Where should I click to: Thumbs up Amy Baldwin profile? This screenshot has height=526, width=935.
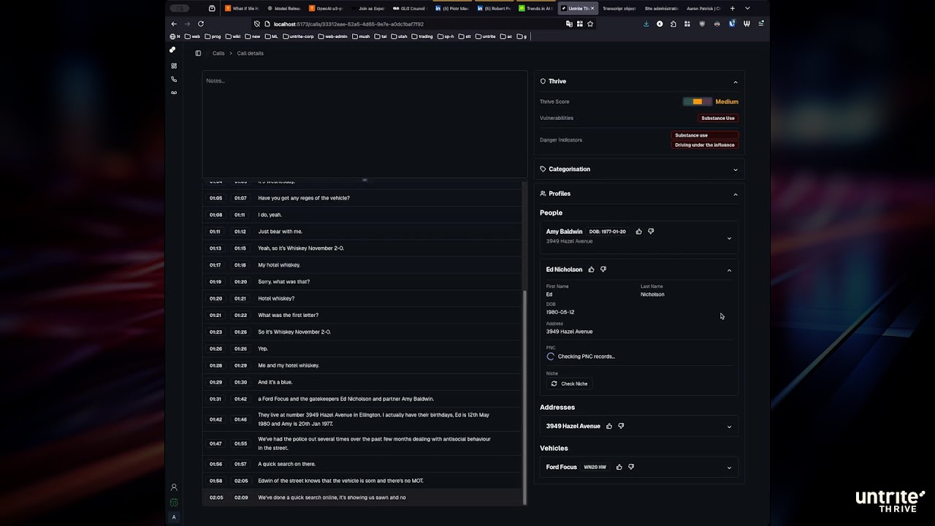coord(638,232)
